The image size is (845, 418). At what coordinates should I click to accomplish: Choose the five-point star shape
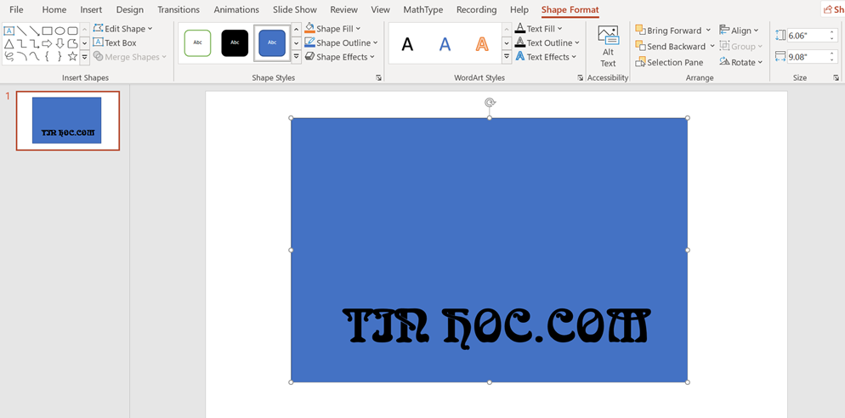(x=72, y=56)
